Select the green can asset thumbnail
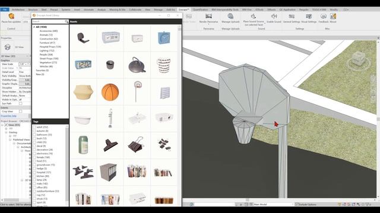This screenshot has height=213, width=380. click(83, 145)
